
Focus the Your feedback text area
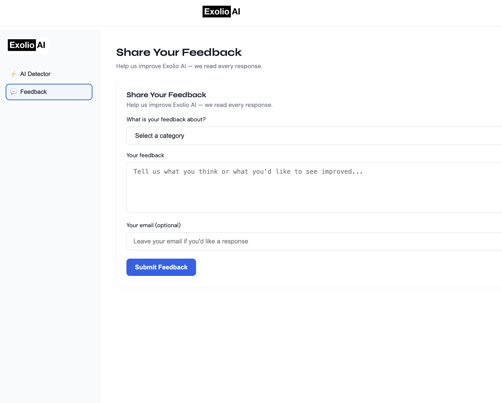tap(314, 187)
